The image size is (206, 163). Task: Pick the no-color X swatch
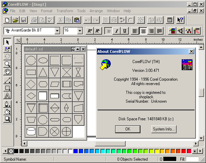click(x=11, y=151)
